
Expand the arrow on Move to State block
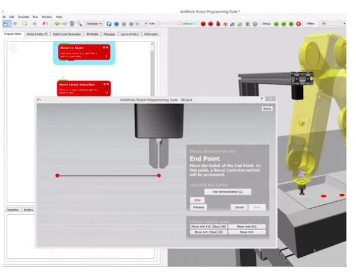click(106, 56)
